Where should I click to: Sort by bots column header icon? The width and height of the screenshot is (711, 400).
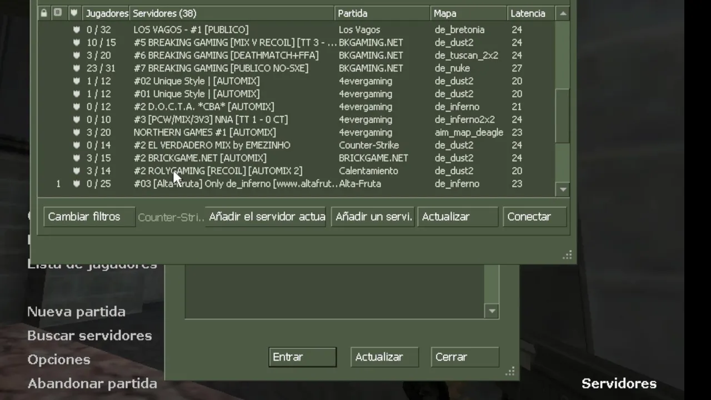coord(58,13)
